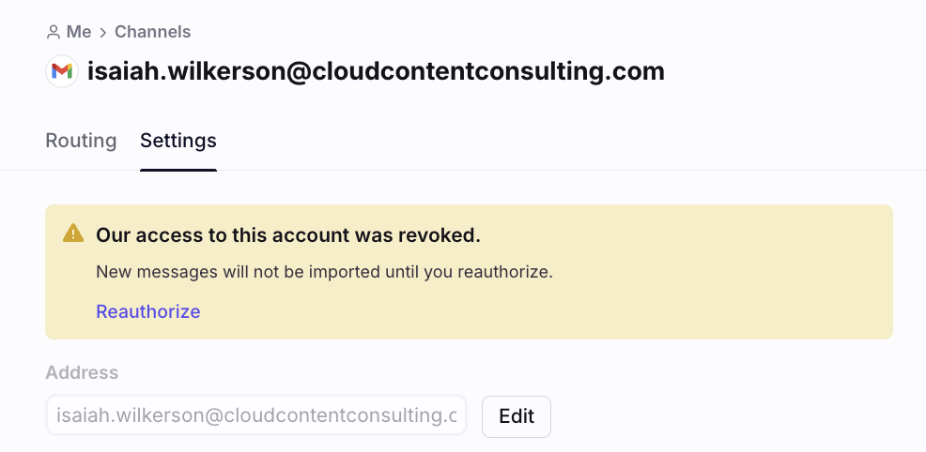
Task: Select the Settings tab
Action: [178, 141]
